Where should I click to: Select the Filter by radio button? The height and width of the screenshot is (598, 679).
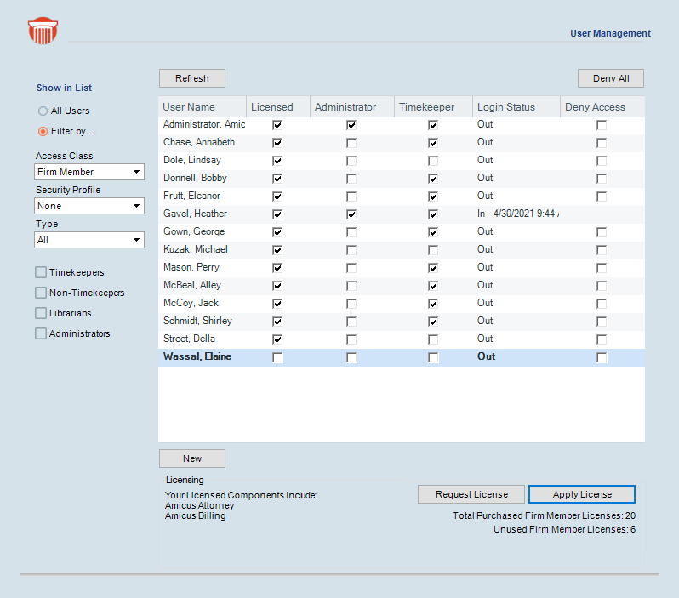(x=43, y=131)
